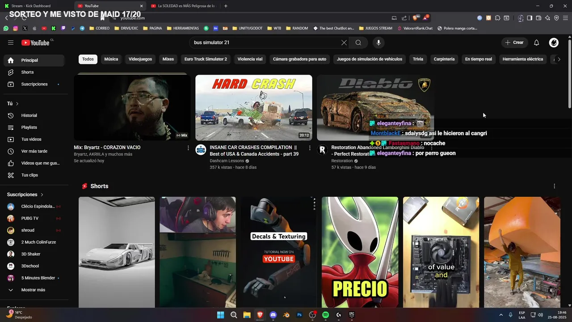The height and width of the screenshot is (322, 572).
Task: Select the Euro Truck Simulator 2 chip
Action: [x=206, y=59]
